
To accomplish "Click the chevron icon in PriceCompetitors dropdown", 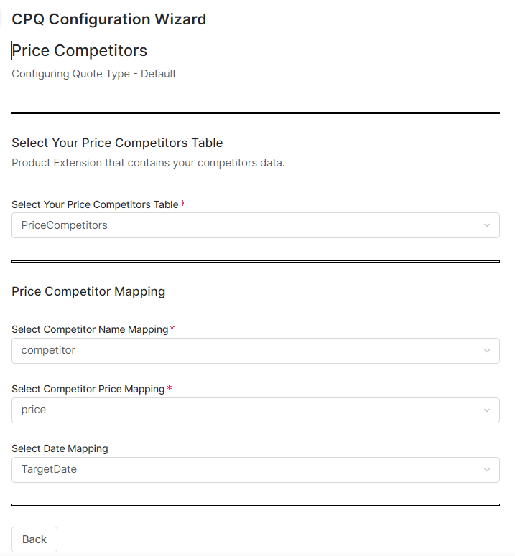I will click(x=486, y=225).
